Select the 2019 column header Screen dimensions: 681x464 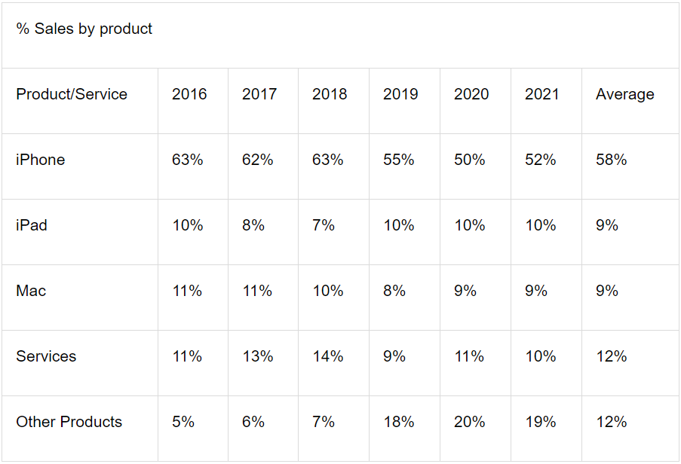(400, 94)
